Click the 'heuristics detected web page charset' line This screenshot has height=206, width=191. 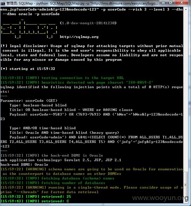(x=77, y=82)
